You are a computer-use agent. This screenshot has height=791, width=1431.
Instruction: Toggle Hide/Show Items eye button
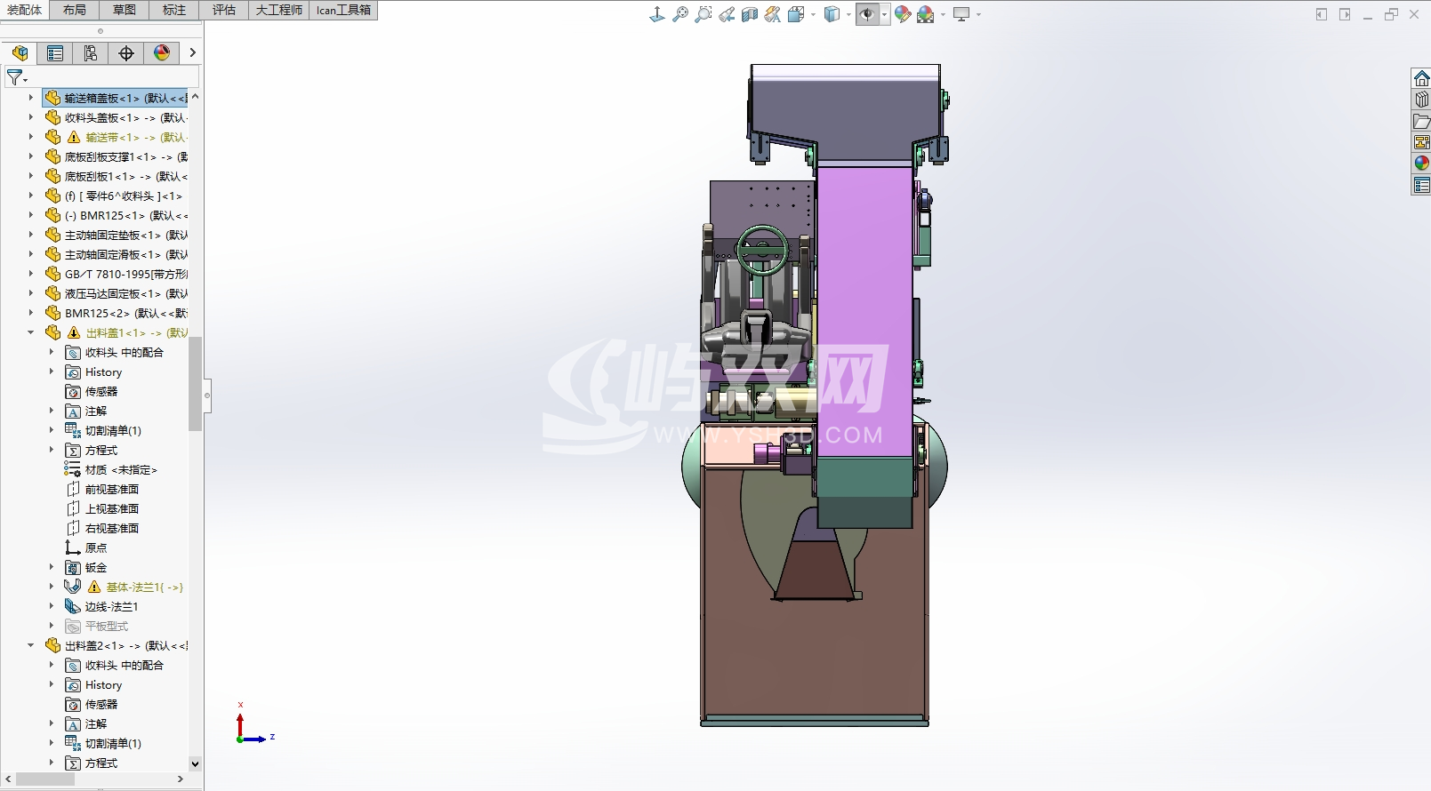pyautogui.click(x=867, y=14)
